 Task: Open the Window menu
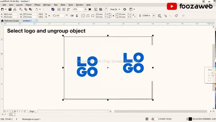(80, 5)
